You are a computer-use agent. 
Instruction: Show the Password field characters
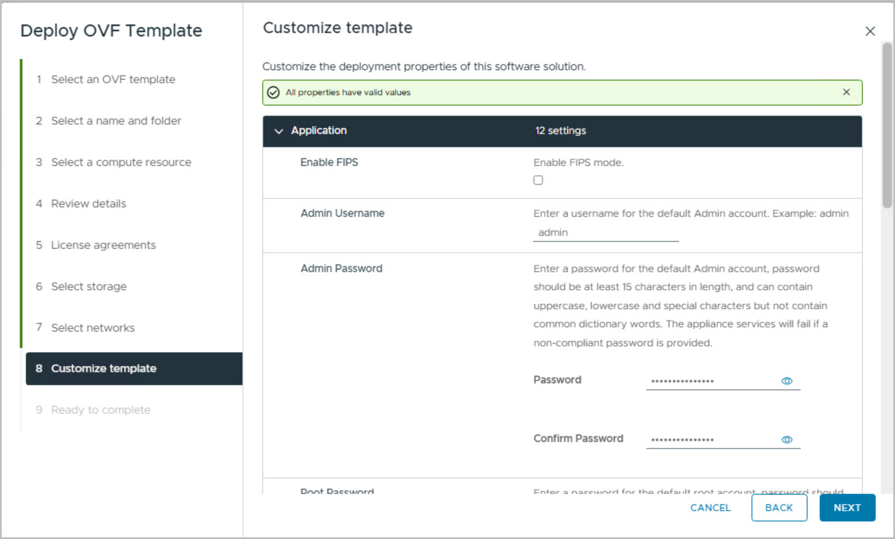tap(787, 381)
